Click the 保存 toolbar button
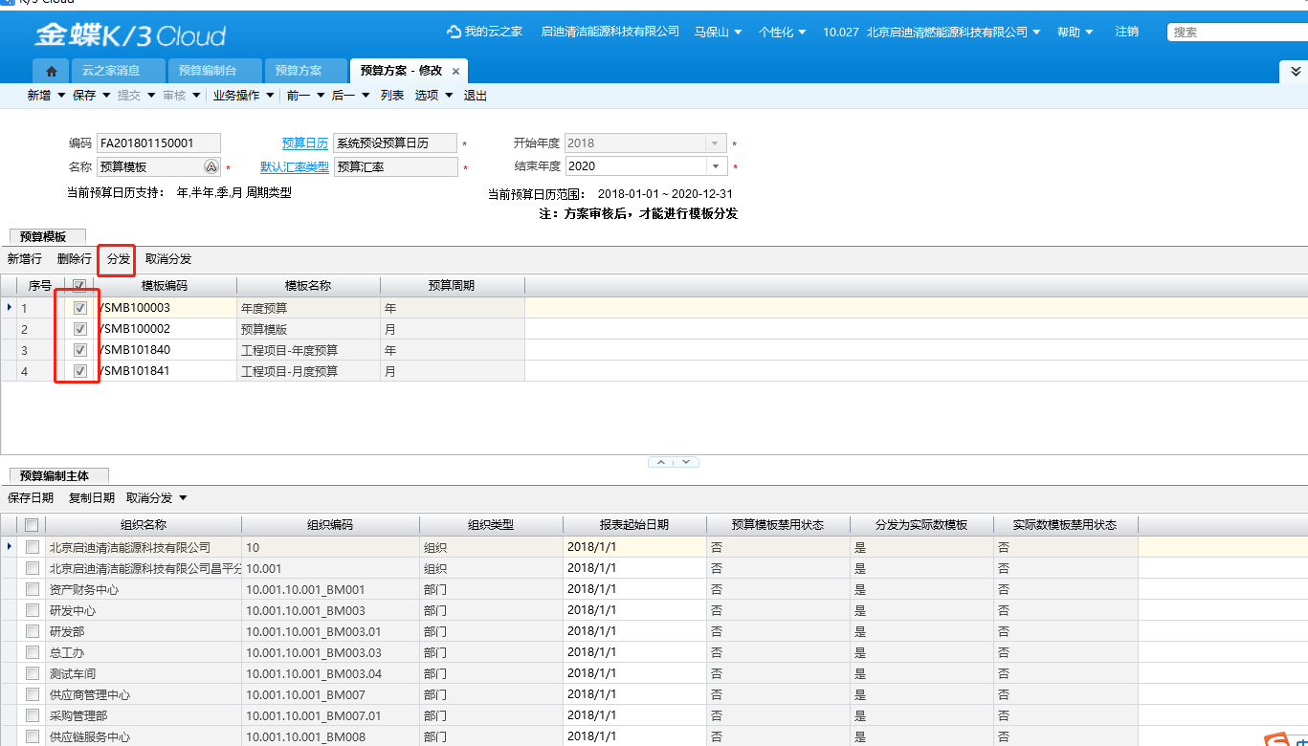Screen dimensions: 1308x746 coord(84,96)
